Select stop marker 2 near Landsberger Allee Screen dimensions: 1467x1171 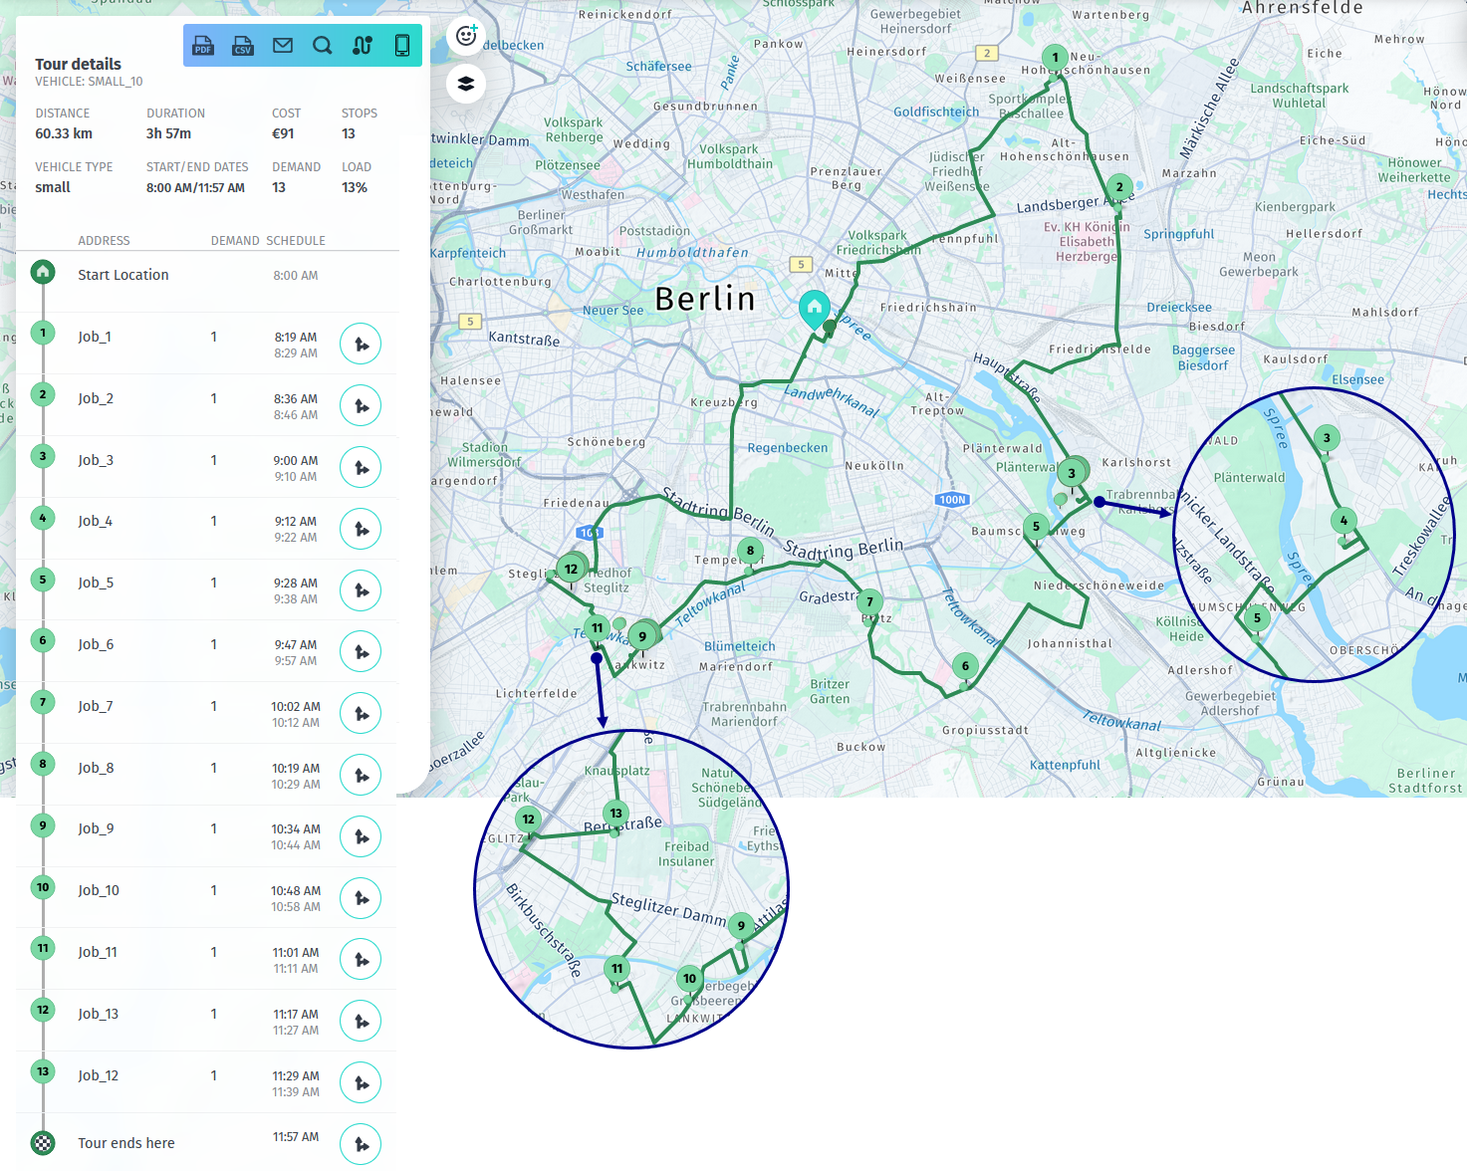coord(1119,187)
